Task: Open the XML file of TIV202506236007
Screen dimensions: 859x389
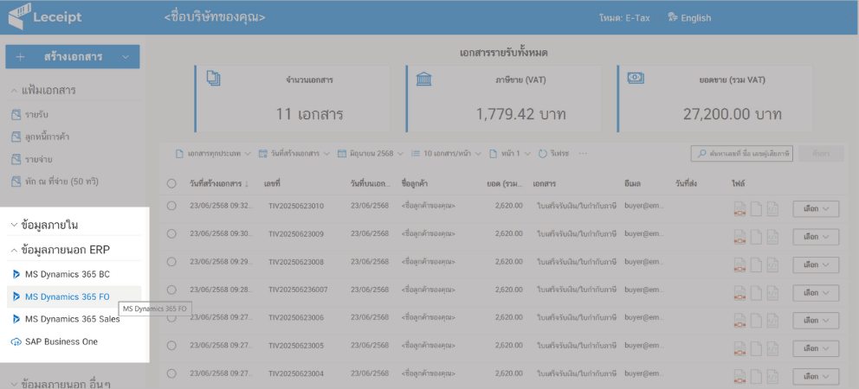Action: point(772,293)
